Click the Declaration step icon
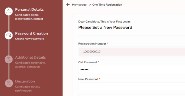Screen dimensions: 185x96 tap(9, 83)
